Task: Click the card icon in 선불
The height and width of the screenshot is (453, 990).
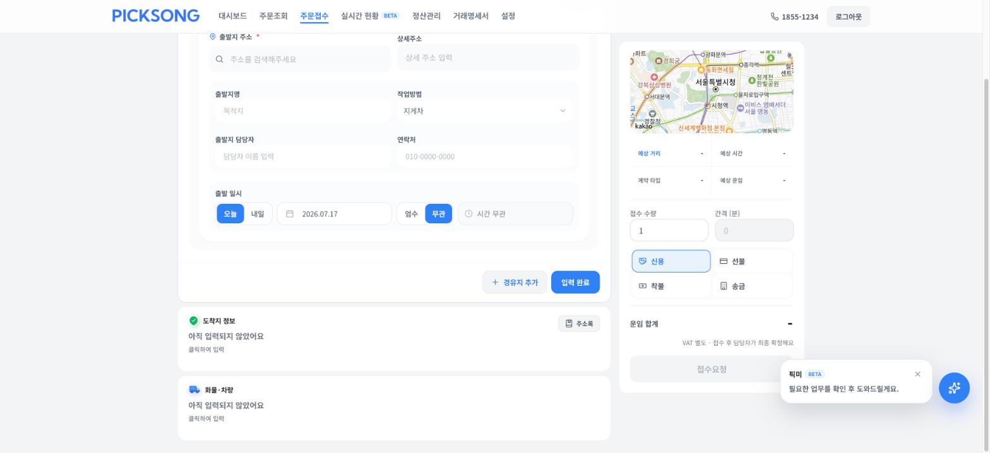Action: 724,261
